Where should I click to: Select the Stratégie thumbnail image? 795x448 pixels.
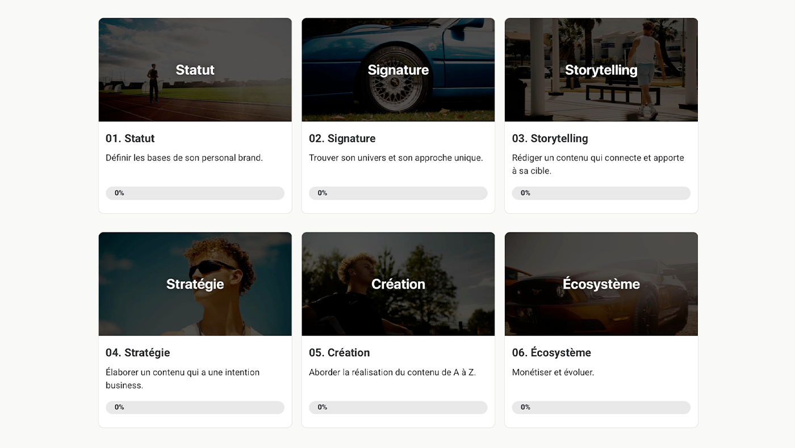(195, 284)
